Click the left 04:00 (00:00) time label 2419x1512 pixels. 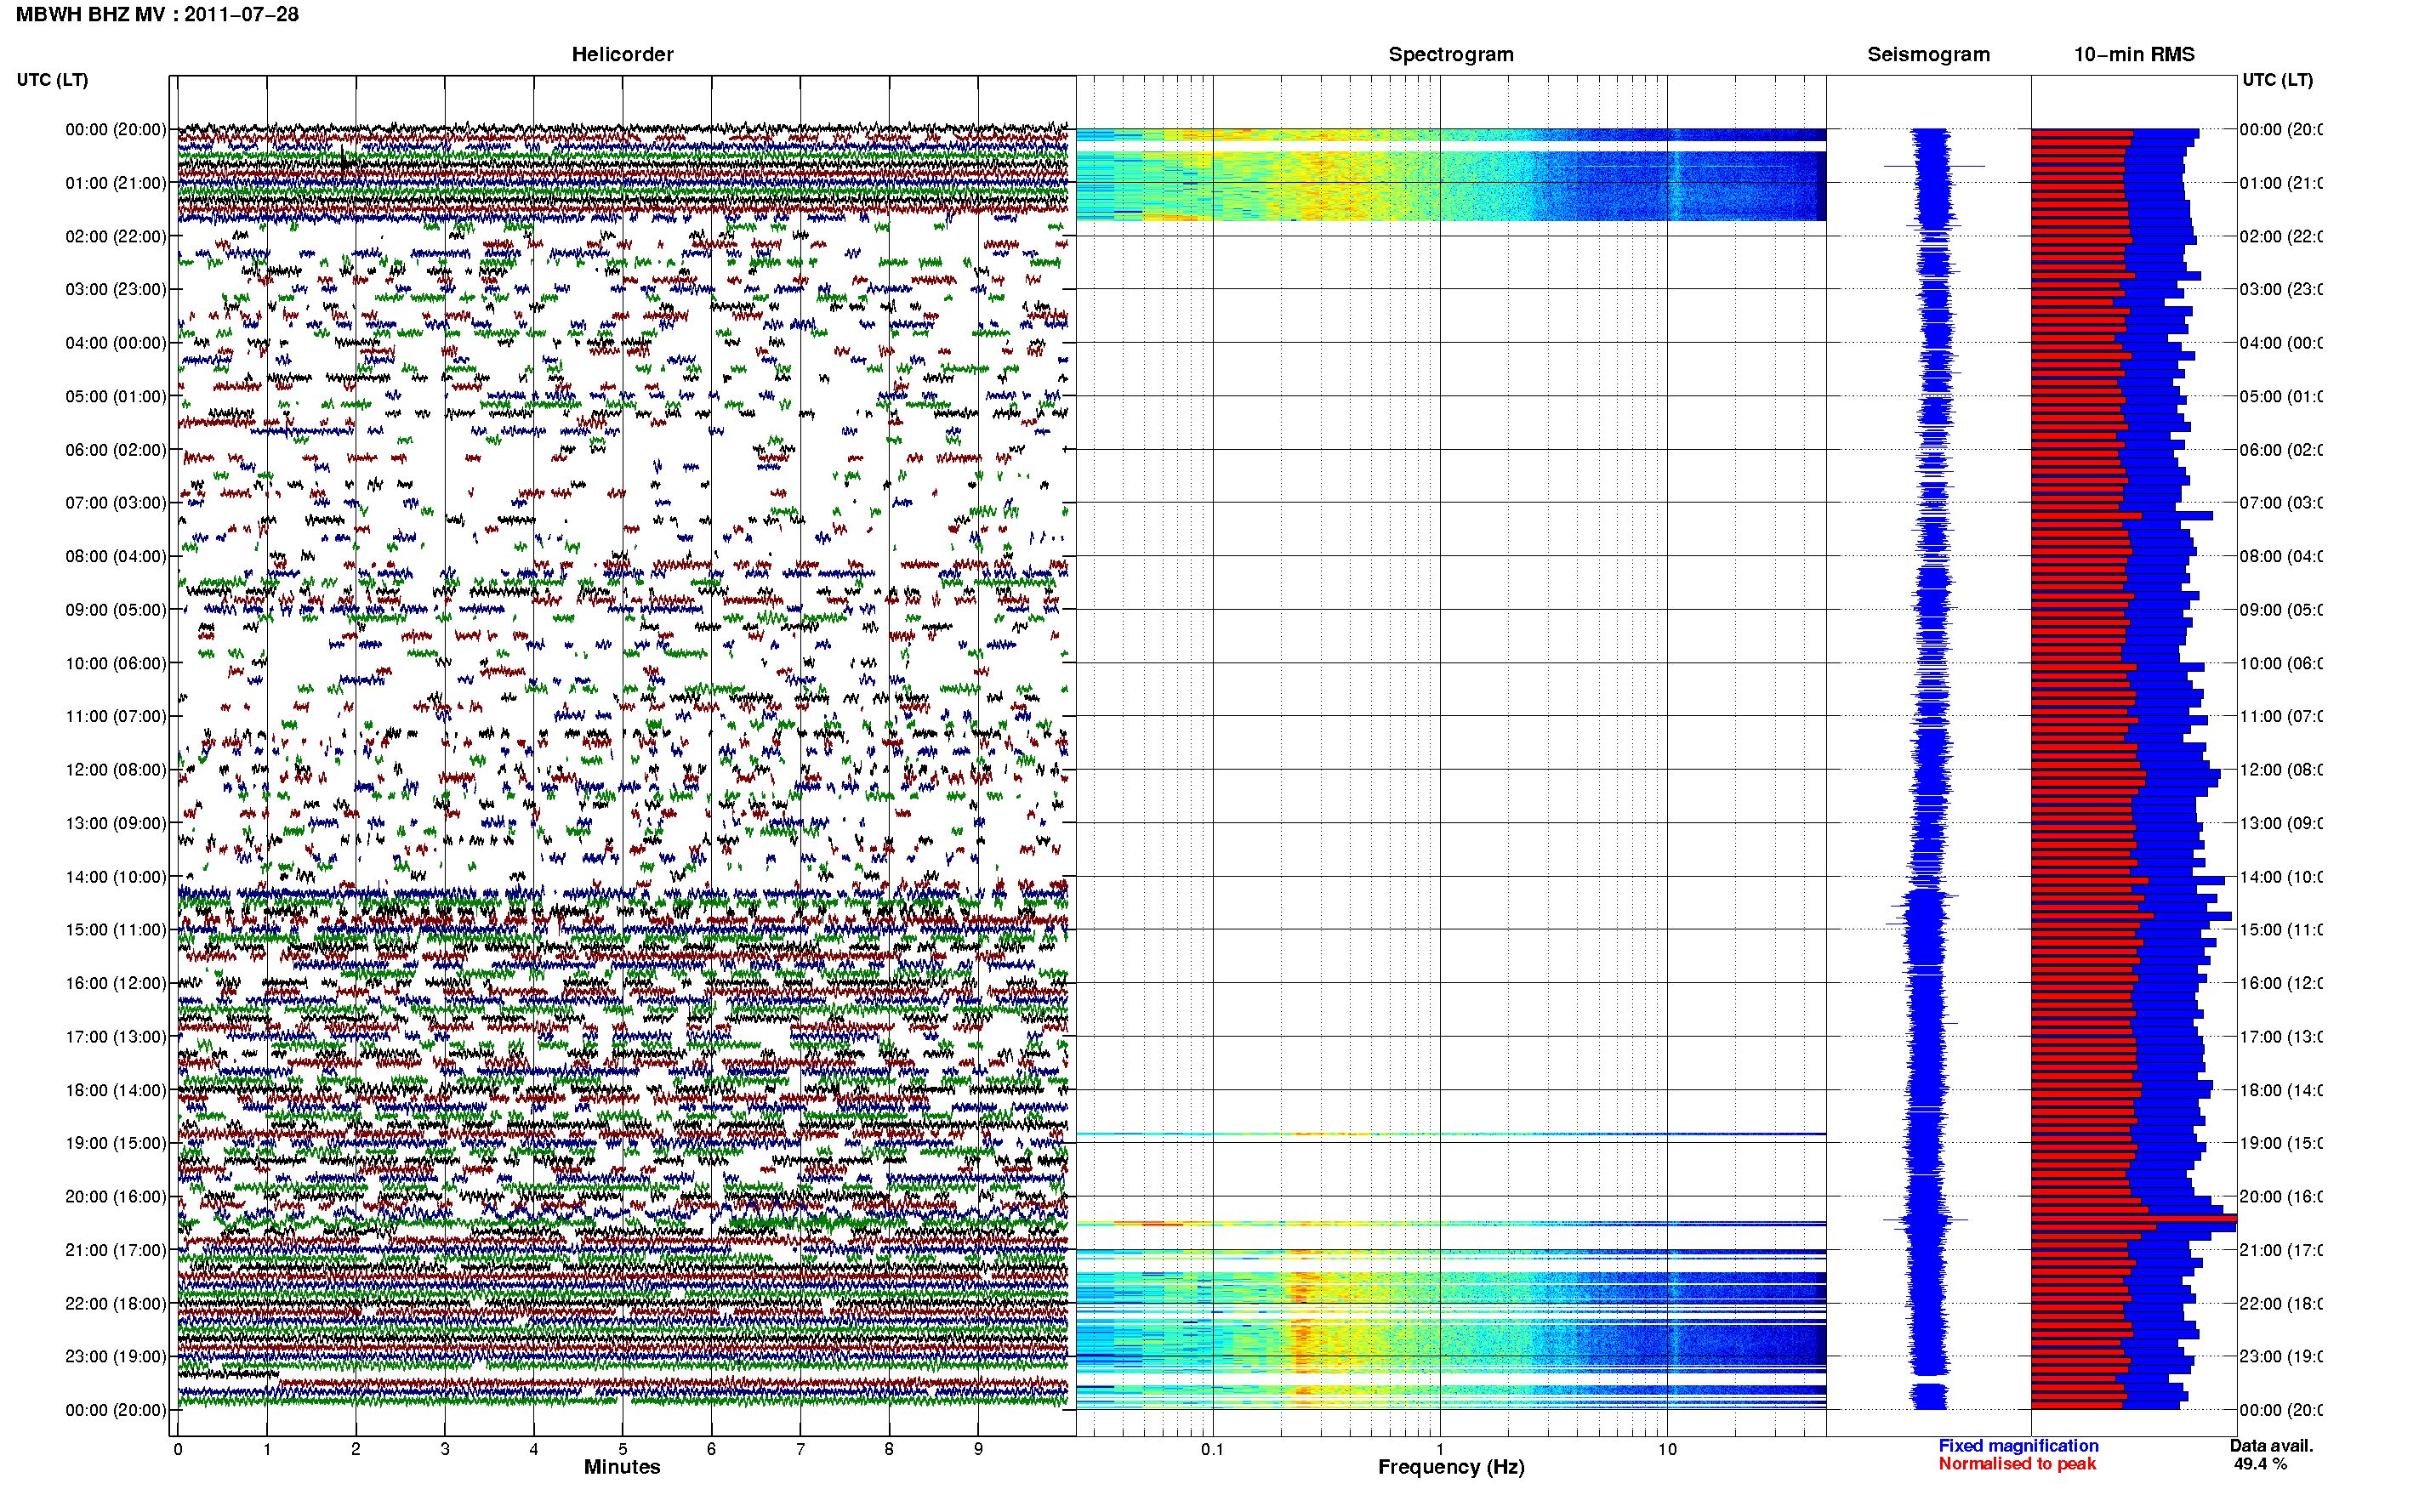pyautogui.click(x=116, y=343)
